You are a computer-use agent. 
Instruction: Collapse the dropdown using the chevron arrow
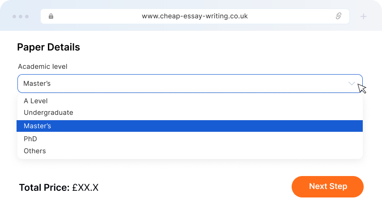coord(352,84)
